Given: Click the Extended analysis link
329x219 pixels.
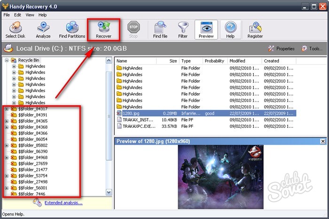Looking at the screenshot, I should coord(63,203).
